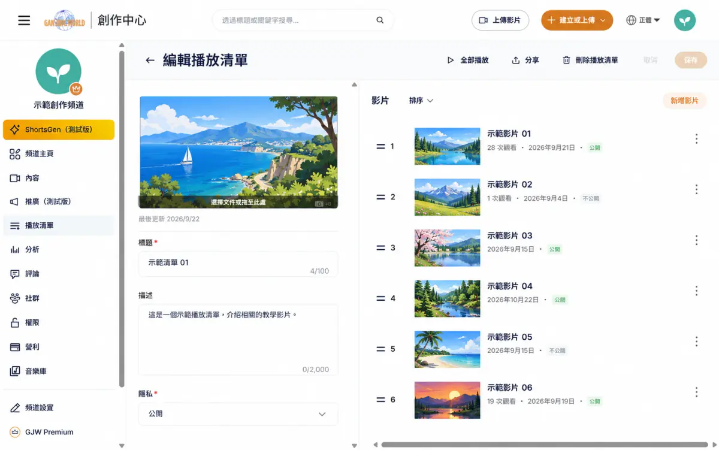Open 頻道設置 in sidebar

click(x=59, y=408)
